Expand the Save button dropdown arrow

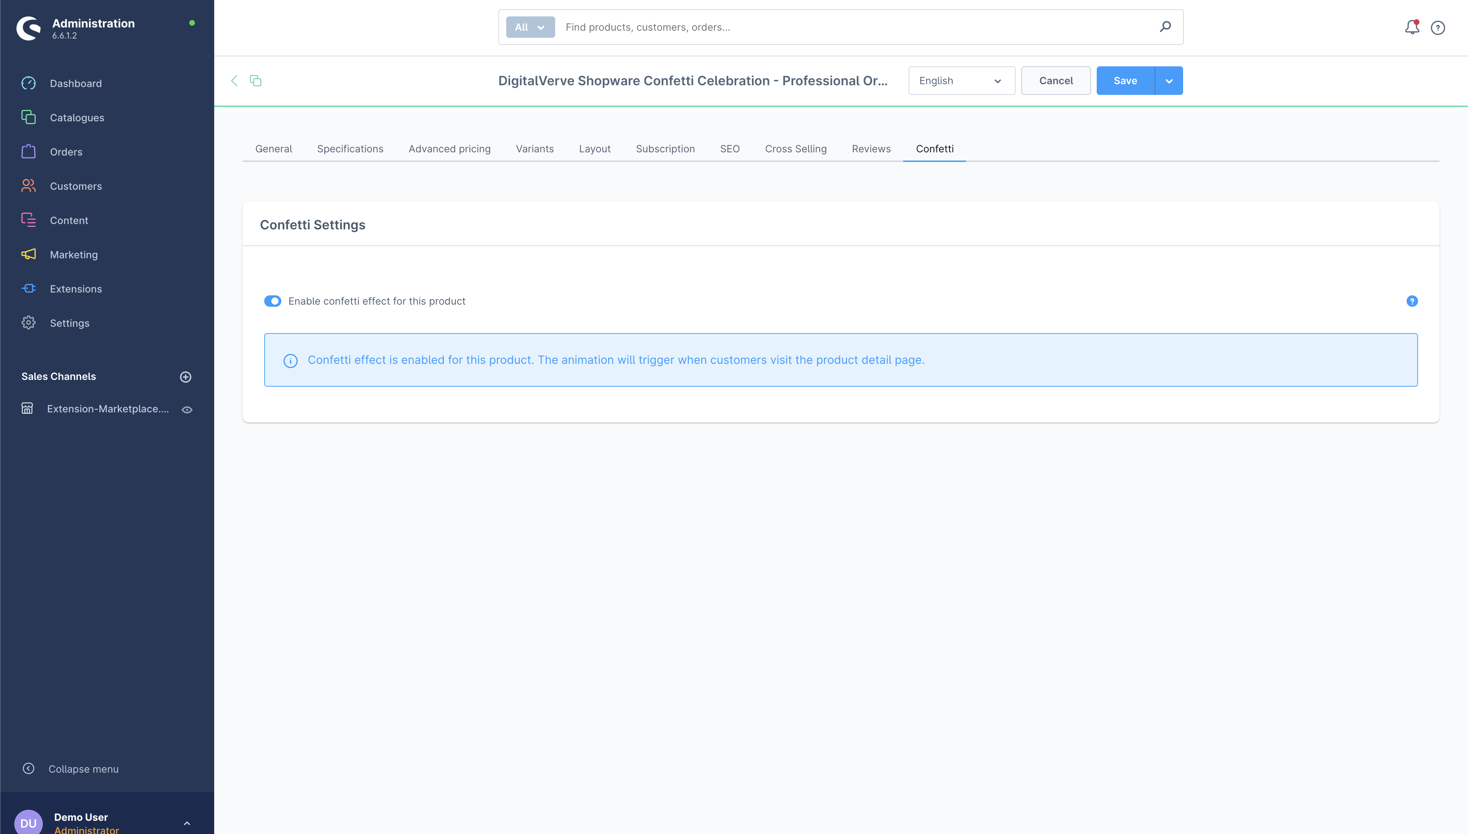[1169, 81]
